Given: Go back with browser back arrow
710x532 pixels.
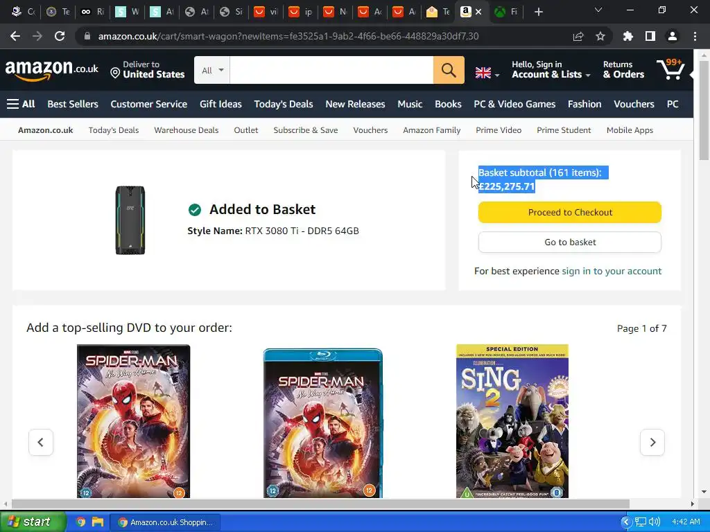Looking at the screenshot, I should pos(15,36).
